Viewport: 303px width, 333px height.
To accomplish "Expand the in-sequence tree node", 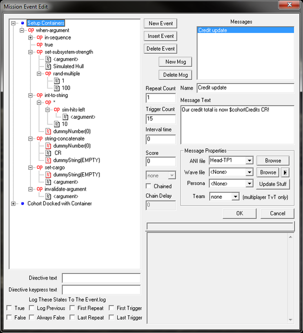I will [31, 37].
